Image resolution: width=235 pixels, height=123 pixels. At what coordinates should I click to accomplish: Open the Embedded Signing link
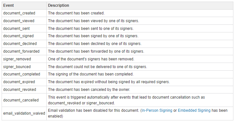[x=194, y=110]
